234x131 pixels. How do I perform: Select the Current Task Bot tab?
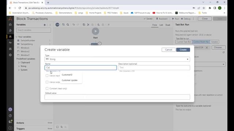coord(184,42)
